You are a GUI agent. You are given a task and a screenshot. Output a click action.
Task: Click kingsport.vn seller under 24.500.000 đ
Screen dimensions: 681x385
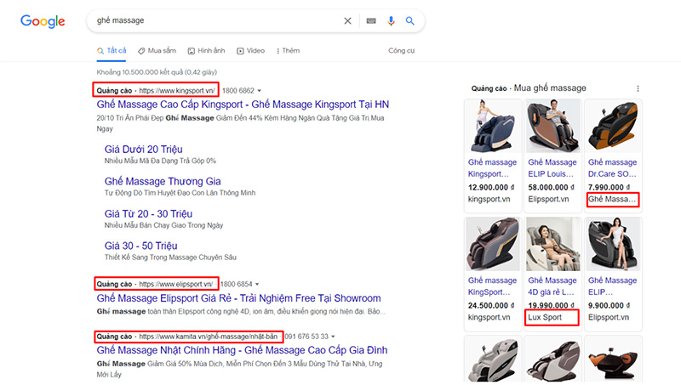tap(489, 317)
